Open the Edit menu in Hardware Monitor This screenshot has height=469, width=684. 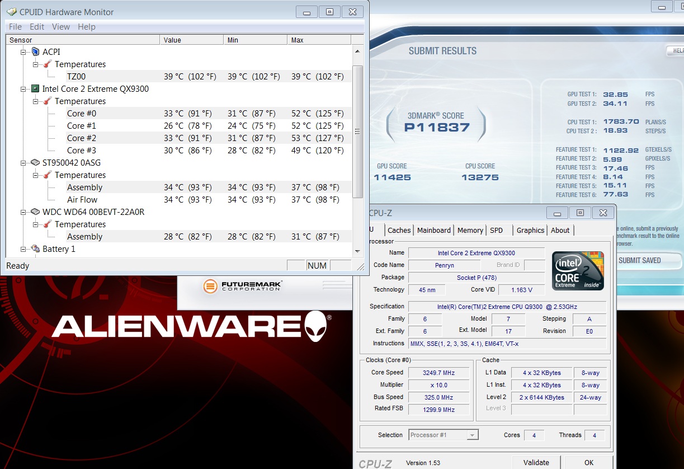tap(37, 27)
